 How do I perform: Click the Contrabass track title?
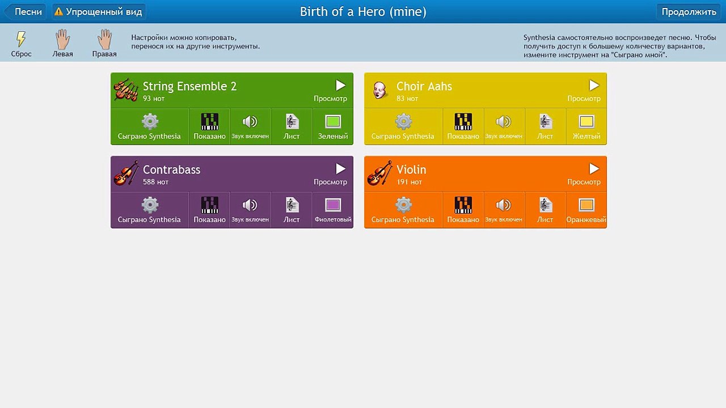pyautogui.click(x=171, y=169)
